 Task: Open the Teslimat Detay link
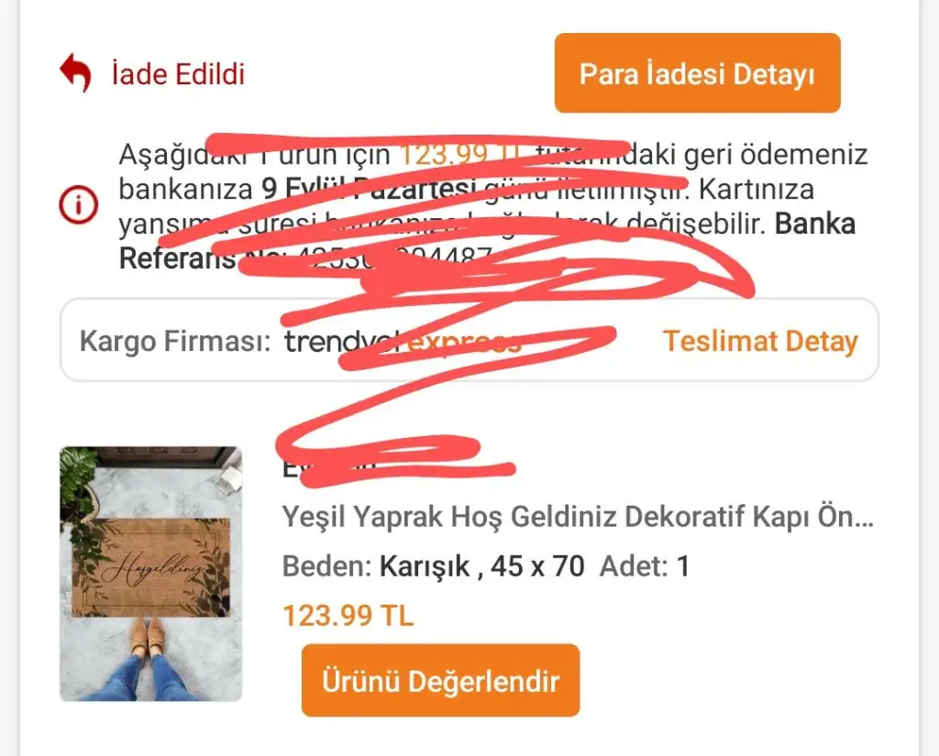(x=760, y=341)
